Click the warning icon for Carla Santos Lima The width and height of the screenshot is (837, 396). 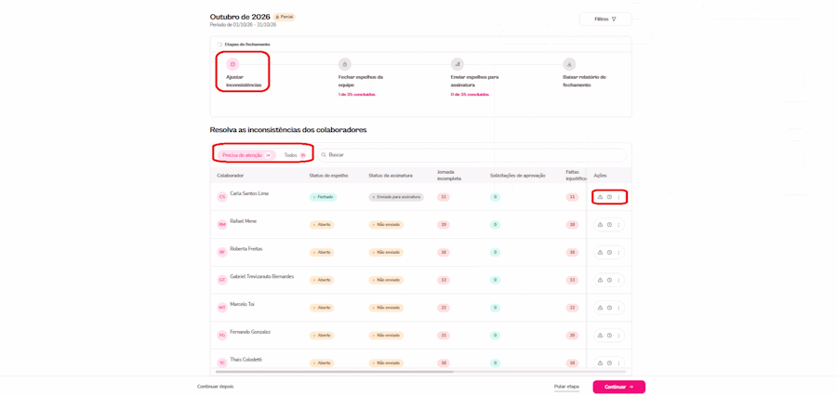[x=600, y=197]
